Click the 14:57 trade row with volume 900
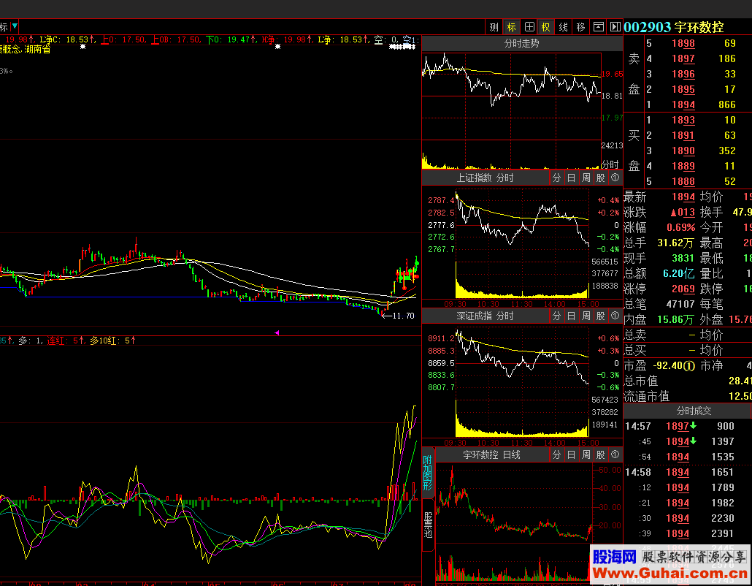Viewport: 752px width, 586px height. [x=688, y=426]
